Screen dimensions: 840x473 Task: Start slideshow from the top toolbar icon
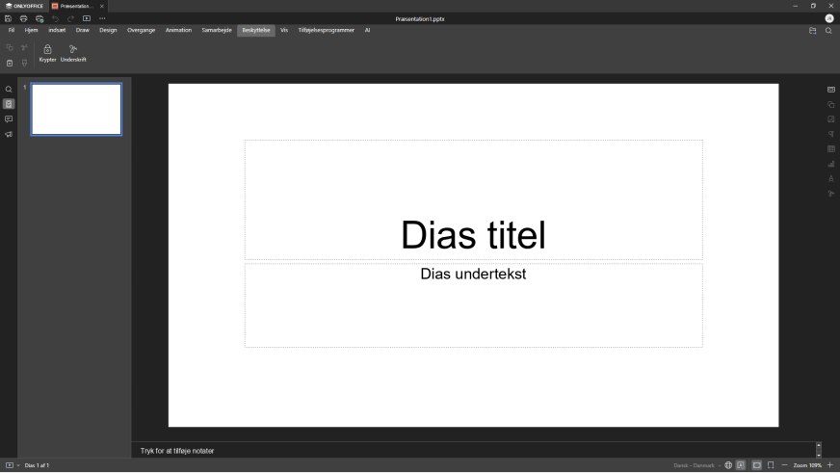[x=86, y=18]
